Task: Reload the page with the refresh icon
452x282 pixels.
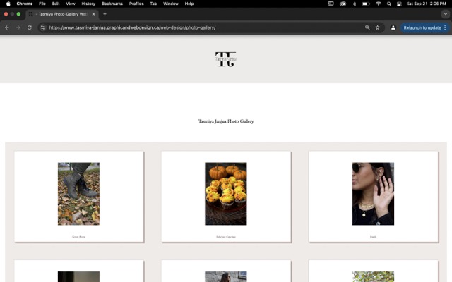Action: 30,27
